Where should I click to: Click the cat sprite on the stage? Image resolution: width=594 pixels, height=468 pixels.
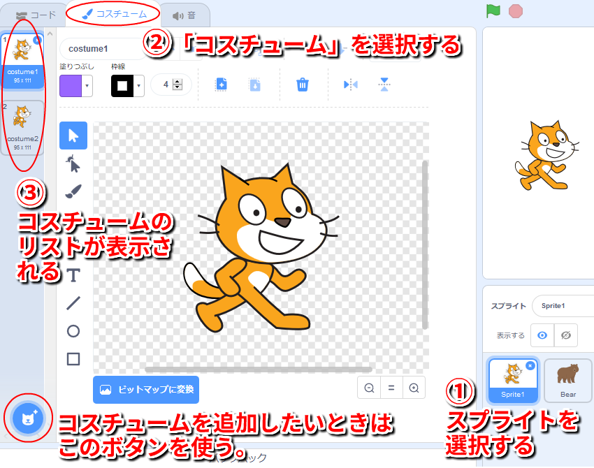pos(546,155)
